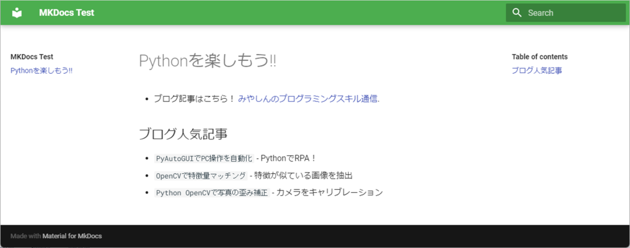
Task: Click the ブログ記事はこちら！ intro text
Action: coord(194,98)
